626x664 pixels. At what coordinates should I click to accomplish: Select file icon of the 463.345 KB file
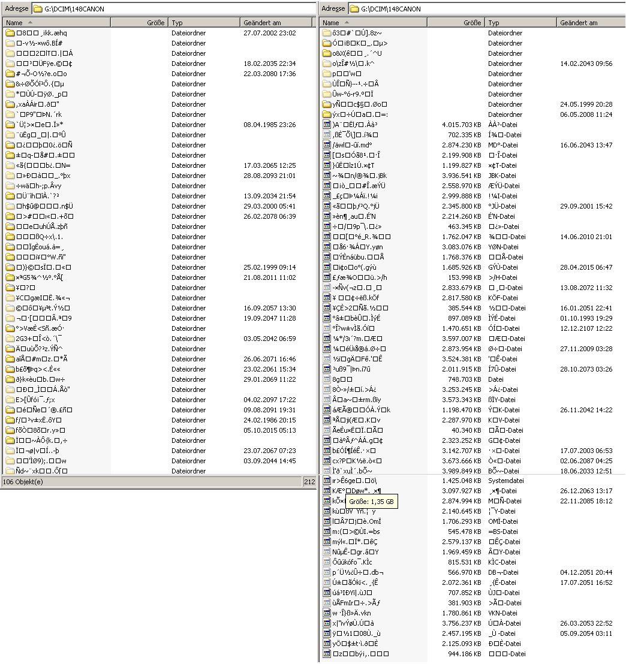[x=326, y=227]
